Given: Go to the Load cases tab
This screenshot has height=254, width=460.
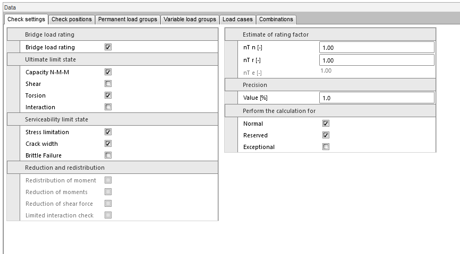Looking at the screenshot, I should tap(237, 20).
